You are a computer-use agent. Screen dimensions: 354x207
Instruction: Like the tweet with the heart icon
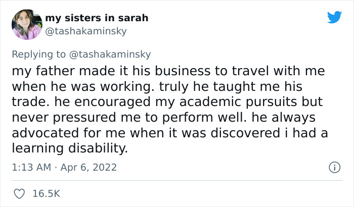click(x=19, y=193)
